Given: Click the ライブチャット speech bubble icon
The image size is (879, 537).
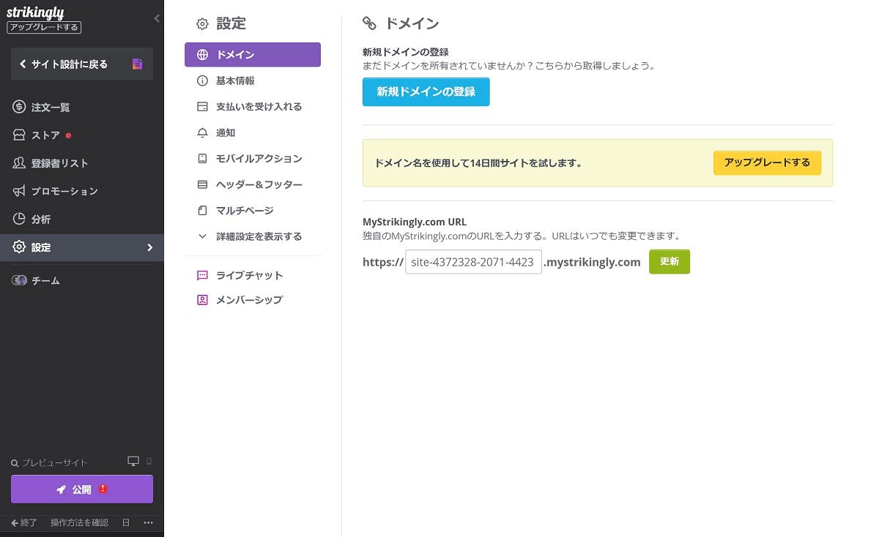Looking at the screenshot, I should click(202, 275).
